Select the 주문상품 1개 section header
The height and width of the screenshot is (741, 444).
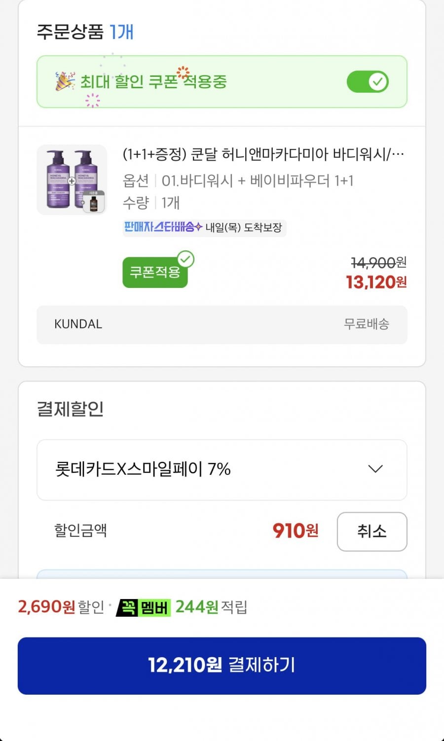pos(85,32)
